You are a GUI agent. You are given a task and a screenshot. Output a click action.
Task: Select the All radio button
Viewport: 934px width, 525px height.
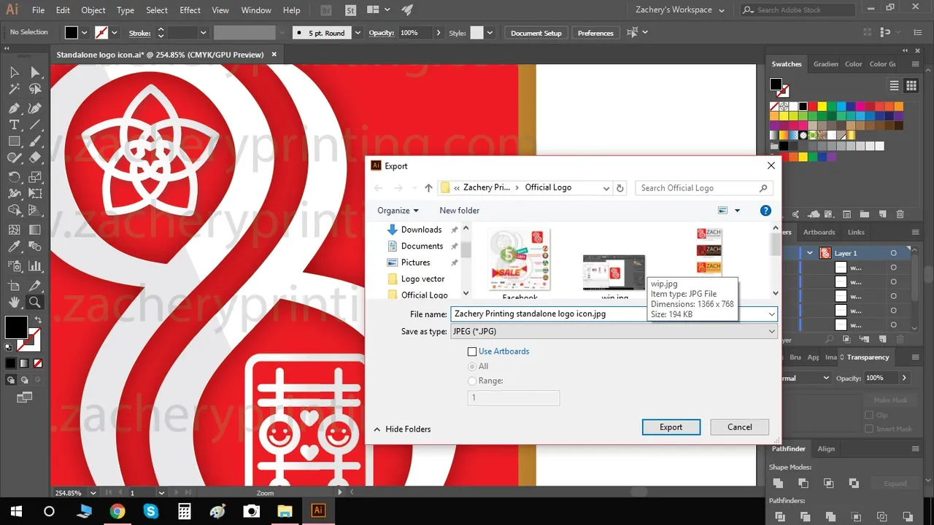[472, 366]
